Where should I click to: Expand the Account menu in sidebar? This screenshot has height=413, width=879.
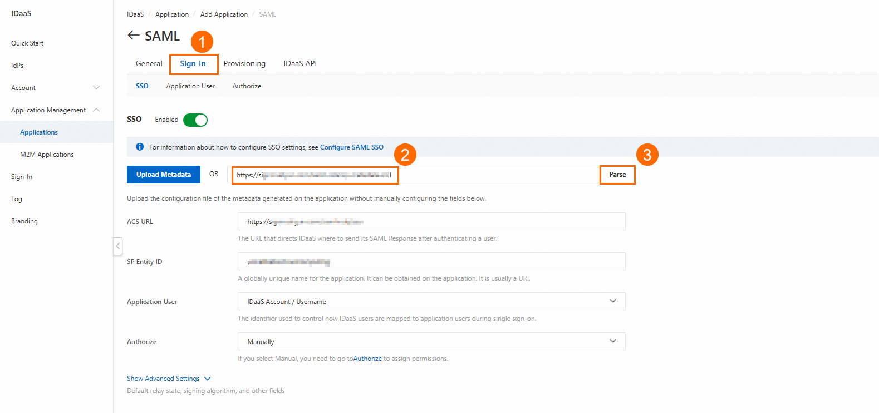pyautogui.click(x=56, y=88)
